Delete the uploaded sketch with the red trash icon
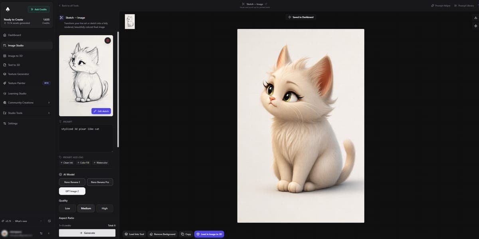Viewport: 479px width, 239px height. click(107, 40)
